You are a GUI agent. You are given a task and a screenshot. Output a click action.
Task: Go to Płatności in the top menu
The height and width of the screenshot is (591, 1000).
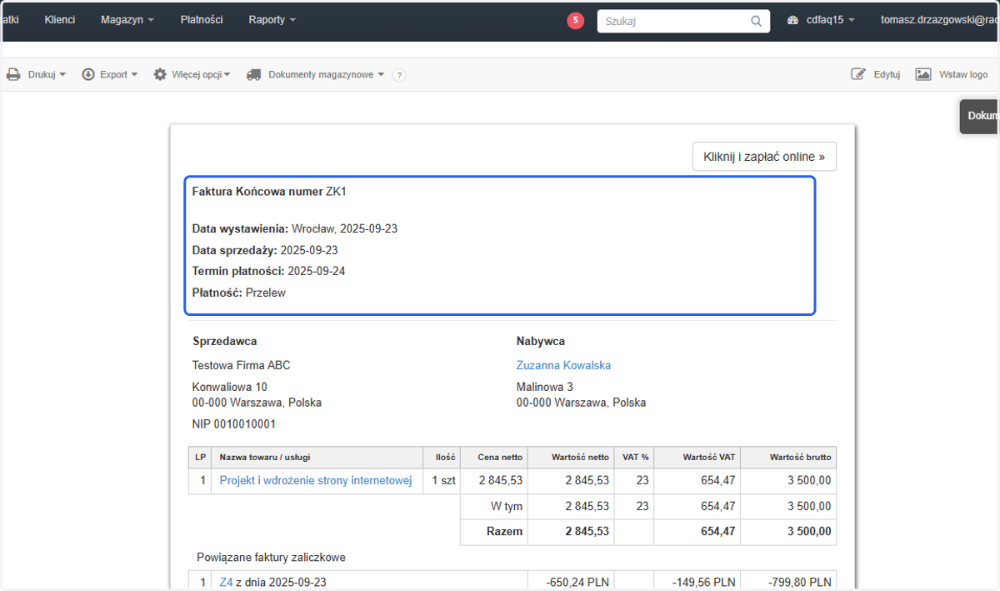pyautogui.click(x=202, y=19)
